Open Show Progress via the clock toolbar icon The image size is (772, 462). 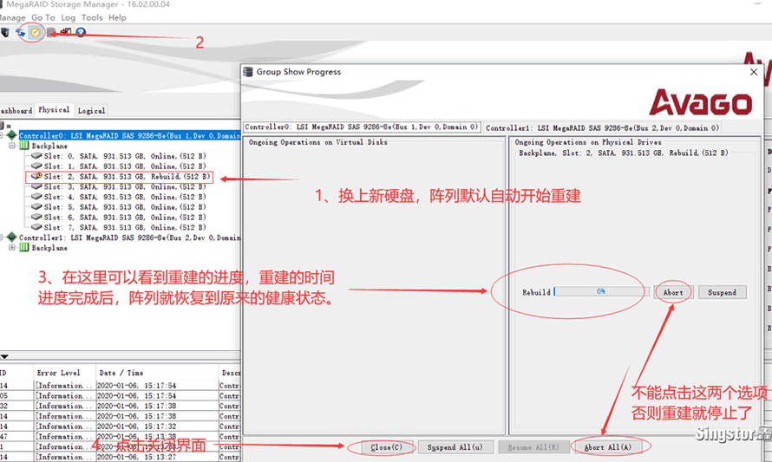[36, 32]
